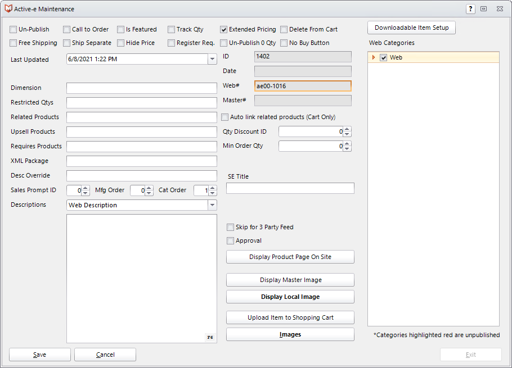Save the maintenance record
512x368 pixels.
point(40,355)
